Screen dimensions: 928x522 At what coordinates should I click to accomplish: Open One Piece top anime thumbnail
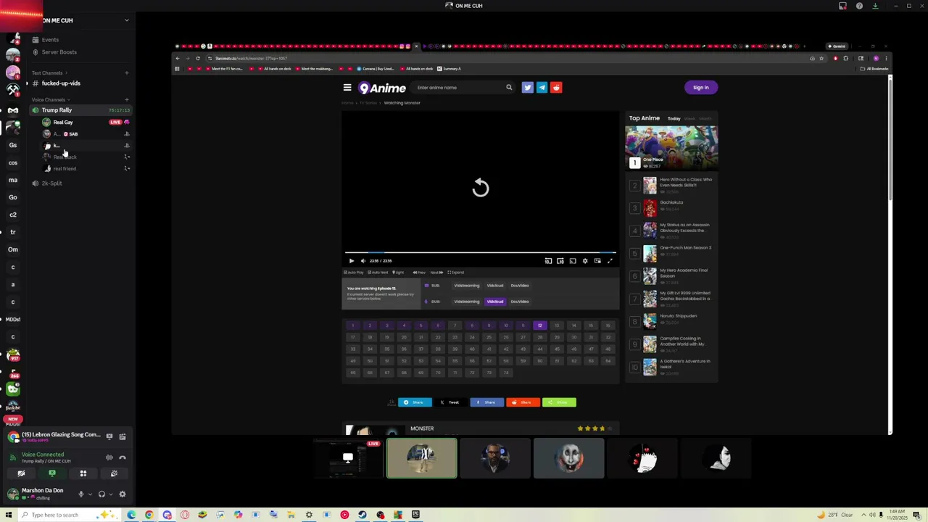coord(671,147)
